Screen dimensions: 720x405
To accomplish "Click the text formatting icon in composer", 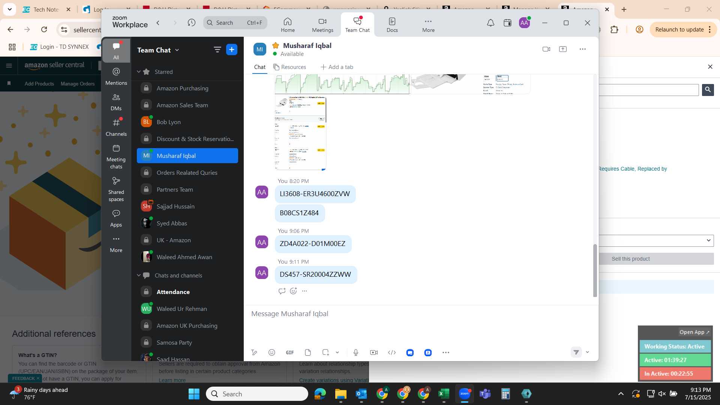I will [x=254, y=352].
